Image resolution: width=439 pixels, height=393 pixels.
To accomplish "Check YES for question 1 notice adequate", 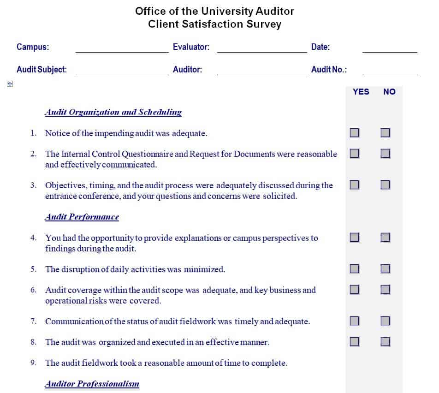I will pos(354,133).
